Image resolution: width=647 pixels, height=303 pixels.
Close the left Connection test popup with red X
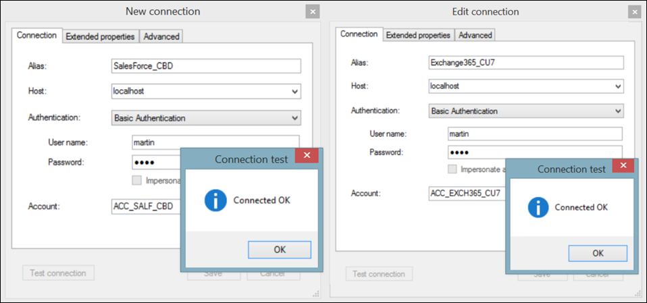coord(307,155)
